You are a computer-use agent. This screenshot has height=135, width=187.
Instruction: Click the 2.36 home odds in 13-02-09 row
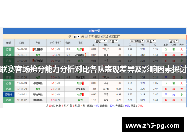coord(130,83)
